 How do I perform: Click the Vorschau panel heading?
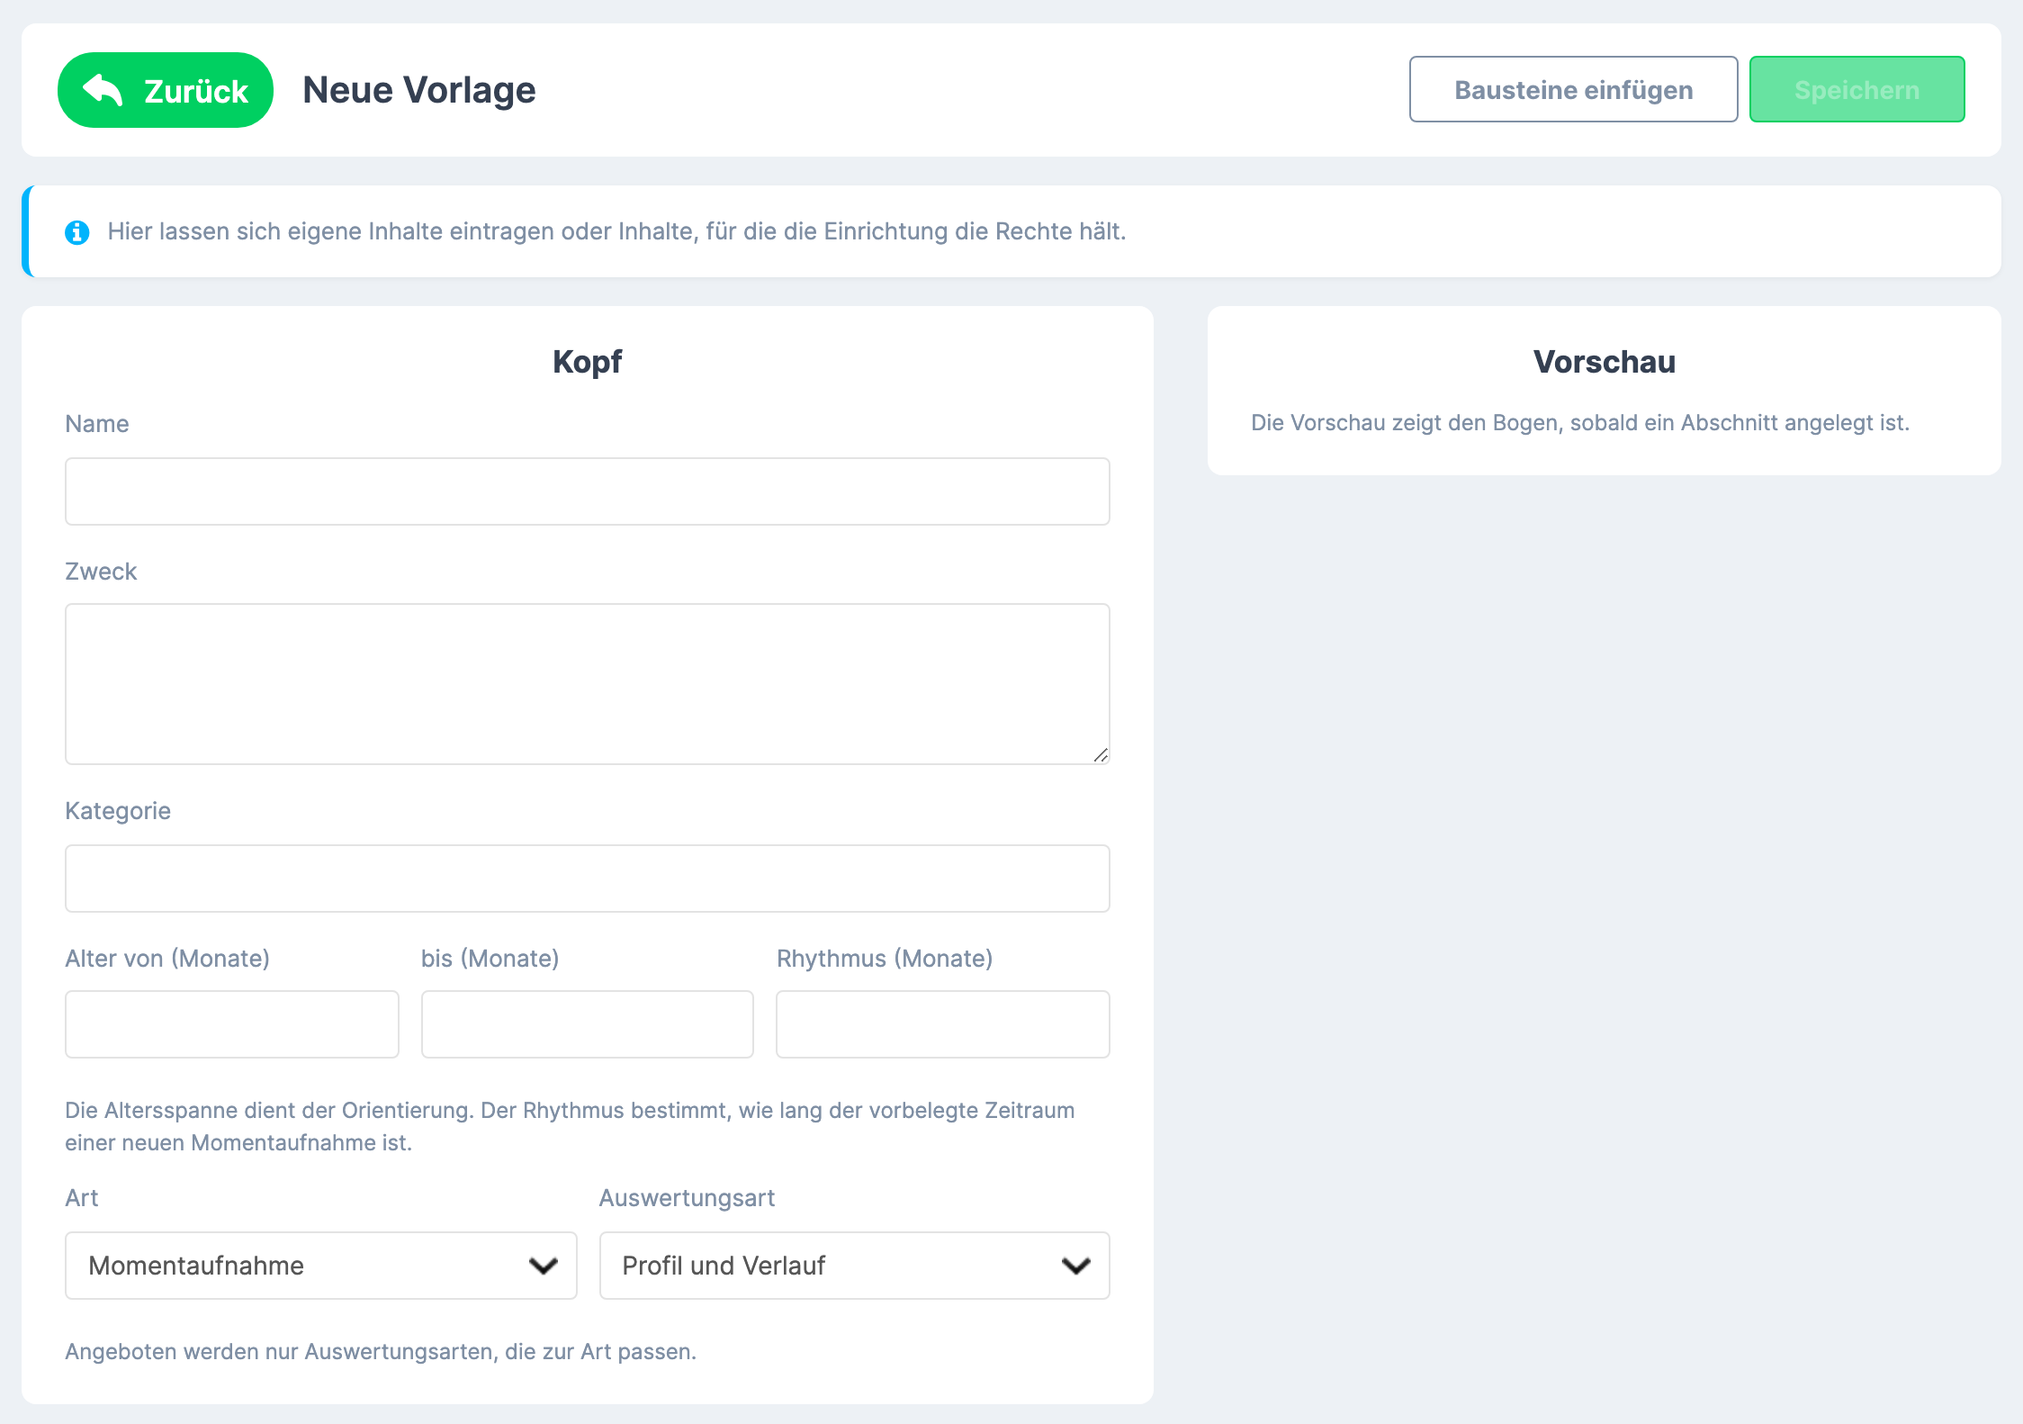pos(1605,362)
